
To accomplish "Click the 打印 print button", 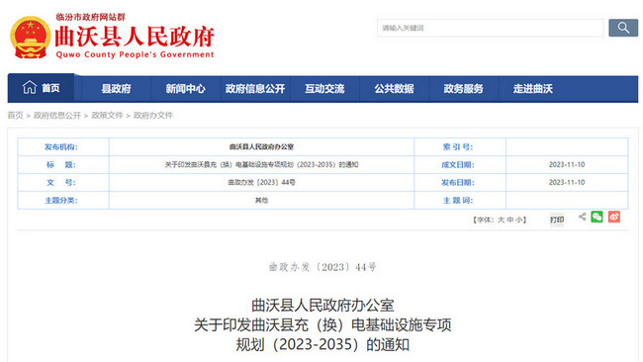I will pos(557,220).
